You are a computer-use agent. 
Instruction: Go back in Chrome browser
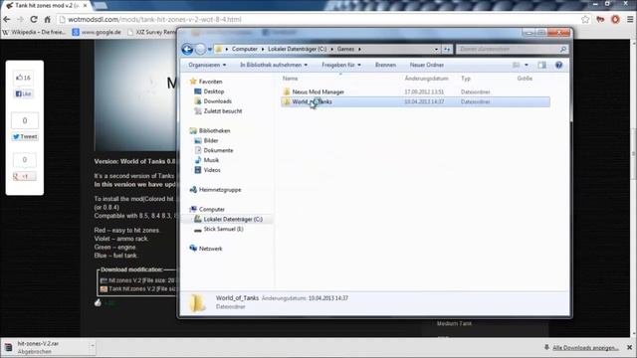7,19
